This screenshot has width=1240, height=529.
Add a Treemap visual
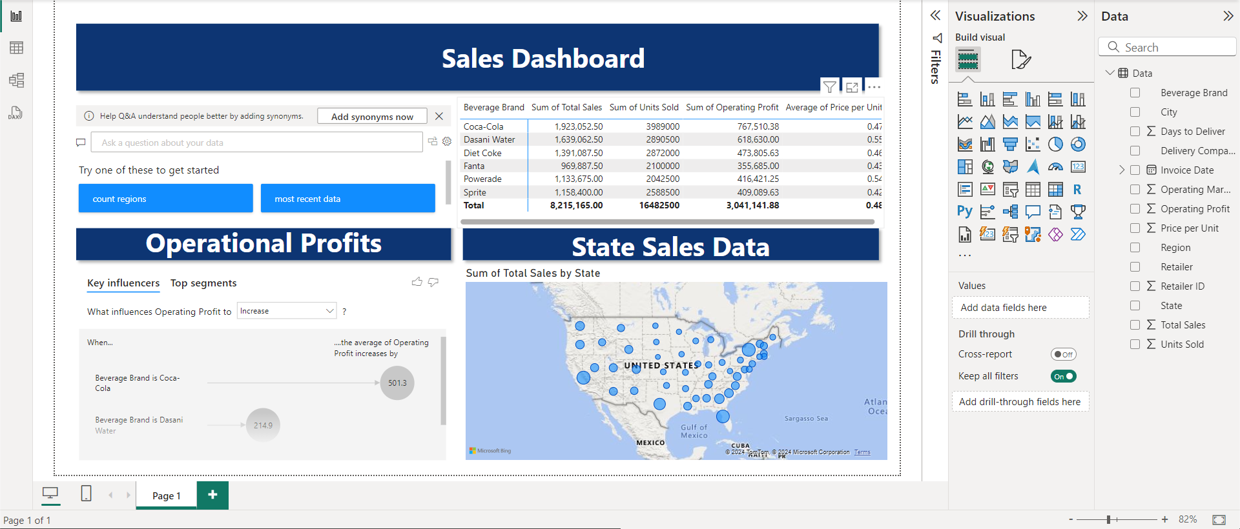[965, 167]
